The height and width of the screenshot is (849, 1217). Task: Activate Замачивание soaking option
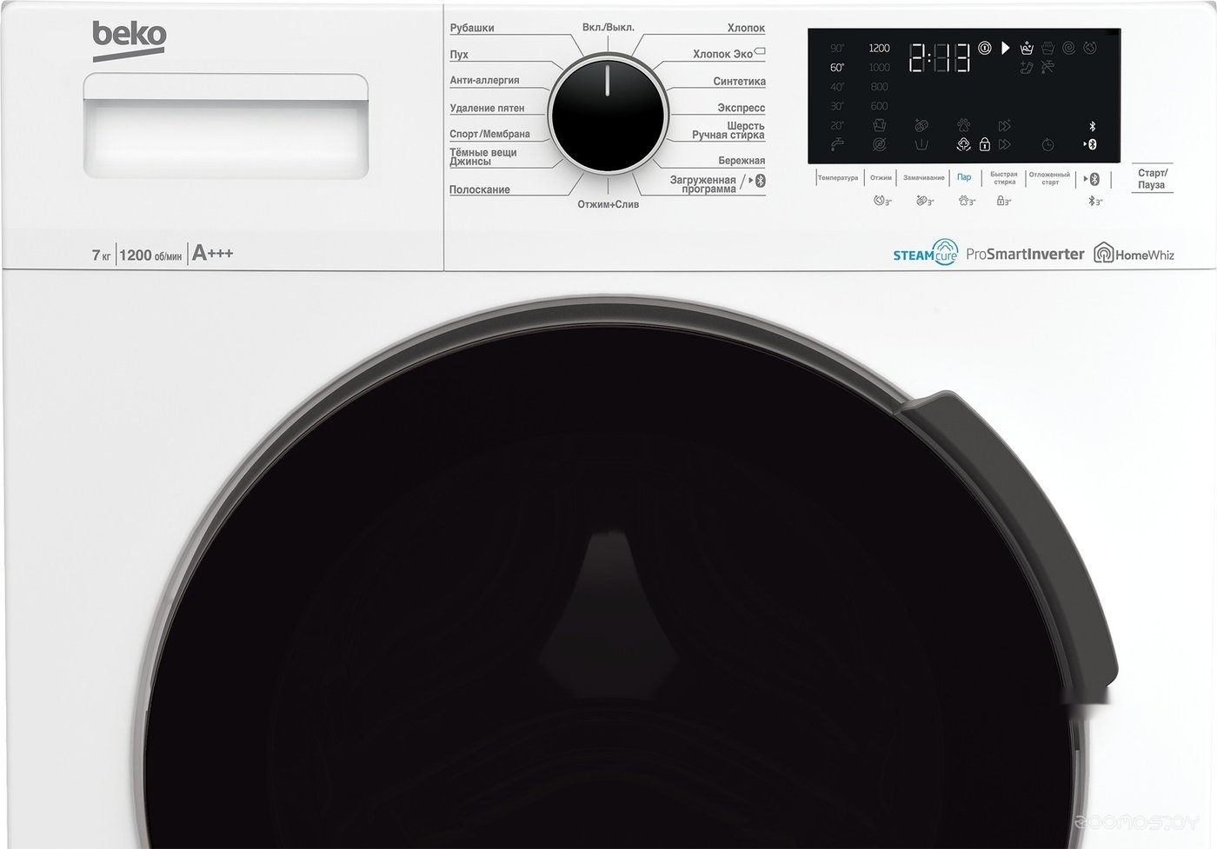(x=923, y=176)
